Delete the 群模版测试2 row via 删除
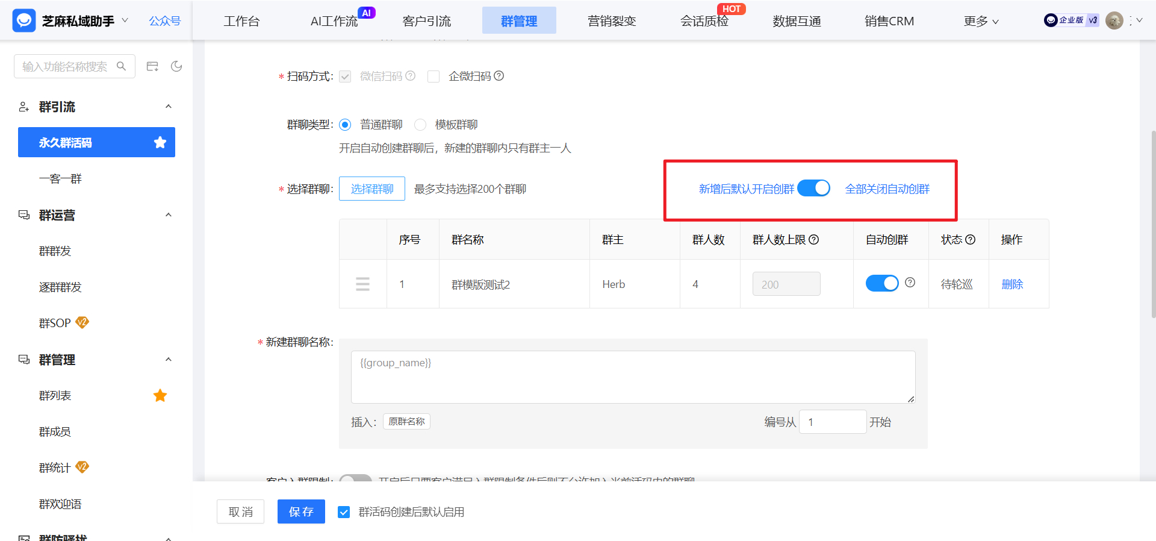Viewport: 1156px width, 541px height. [1012, 284]
